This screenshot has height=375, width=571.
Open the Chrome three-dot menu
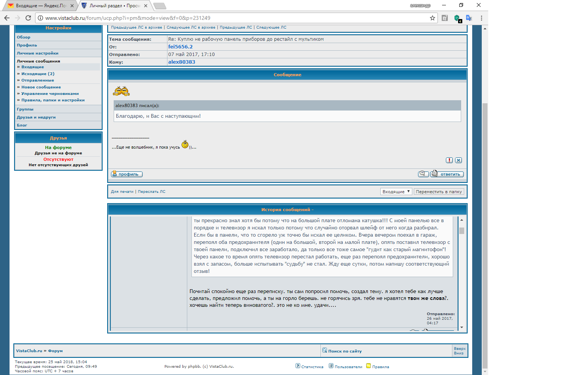tap(481, 18)
